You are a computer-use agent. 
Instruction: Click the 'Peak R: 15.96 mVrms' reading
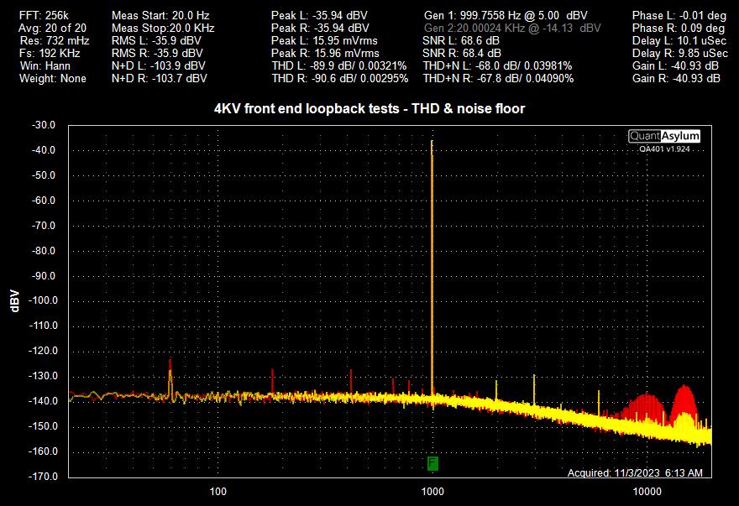(x=325, y=53)
